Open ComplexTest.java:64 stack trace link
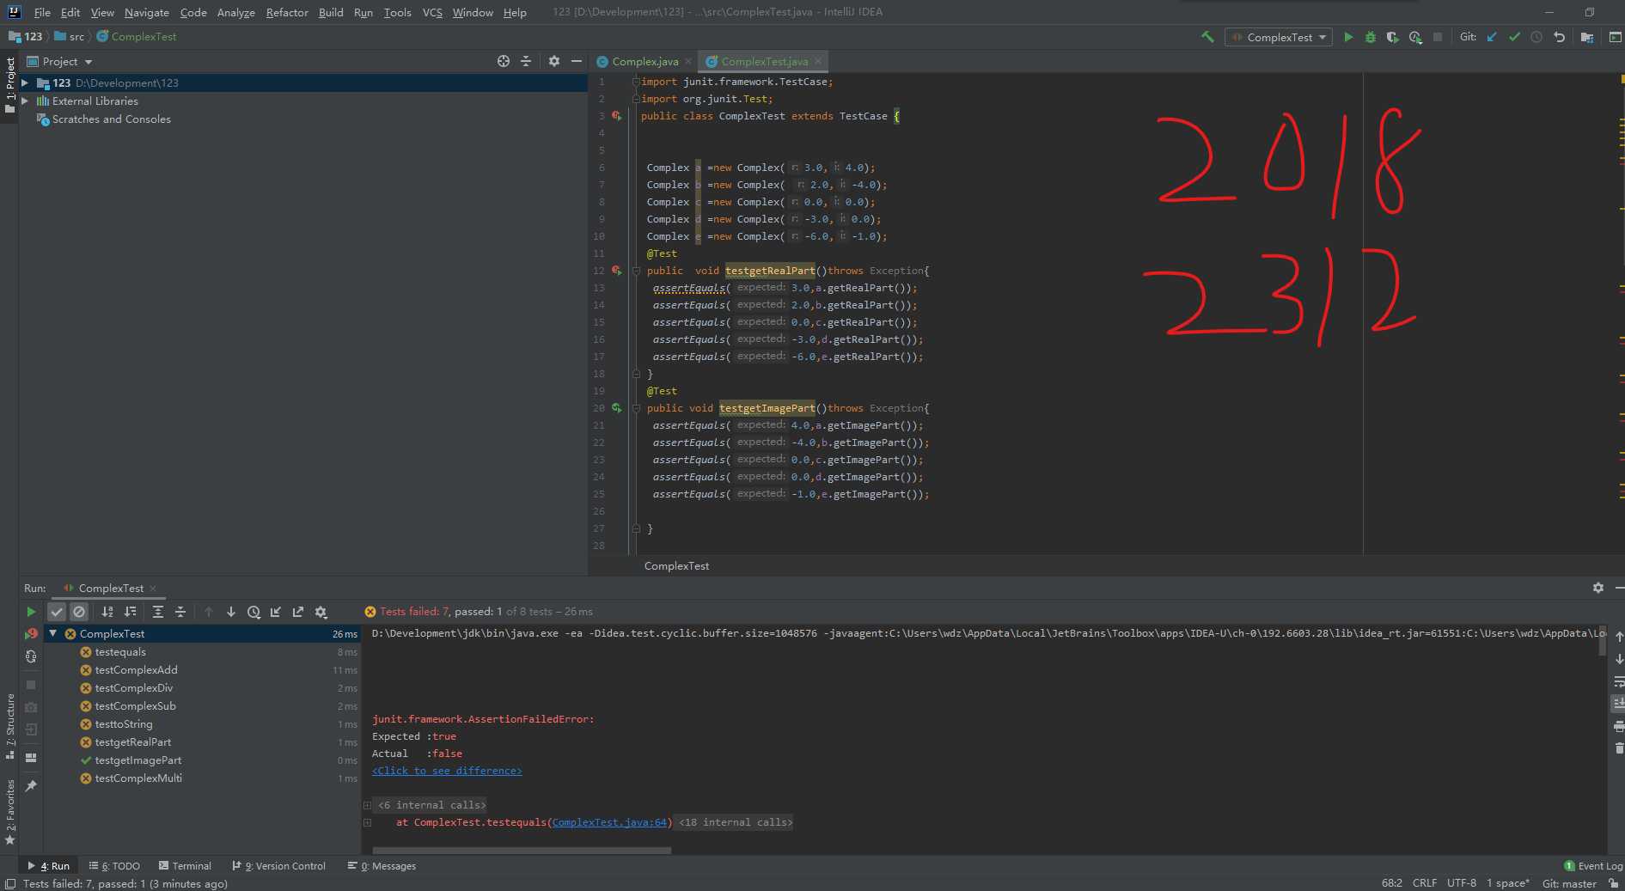Screen dimensions: 1625x891 [x=609, y=822]
